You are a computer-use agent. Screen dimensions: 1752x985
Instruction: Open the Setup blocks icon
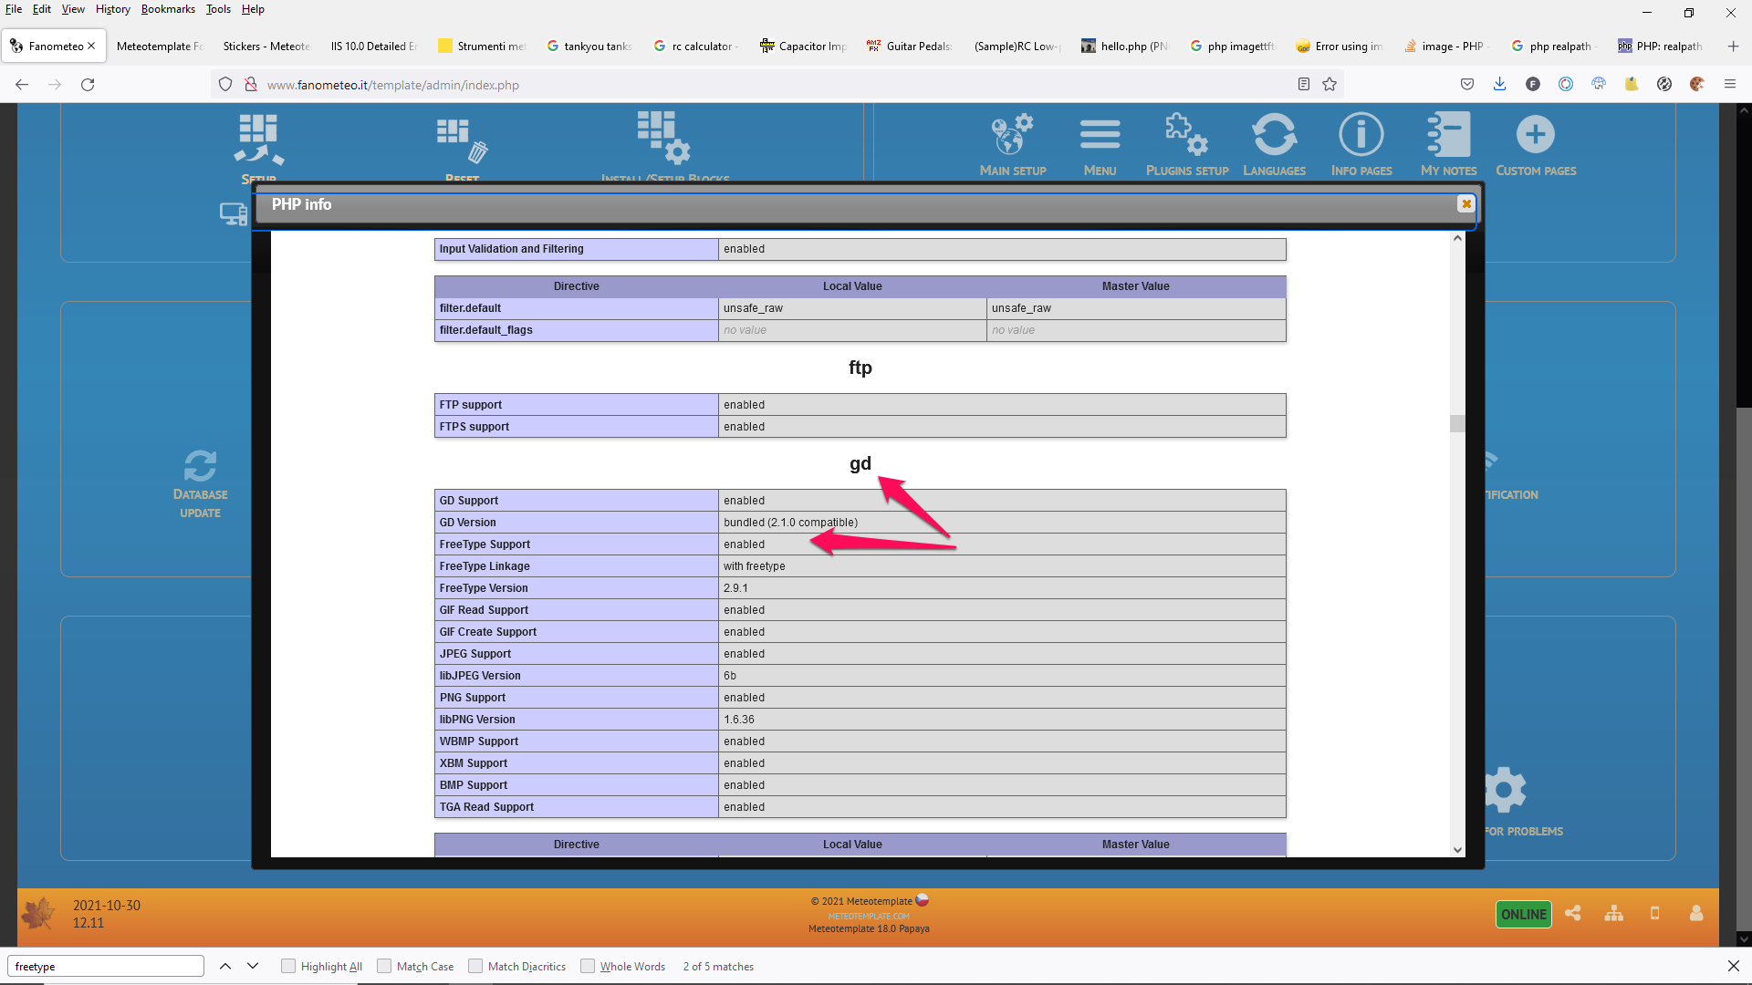(258, 140)
